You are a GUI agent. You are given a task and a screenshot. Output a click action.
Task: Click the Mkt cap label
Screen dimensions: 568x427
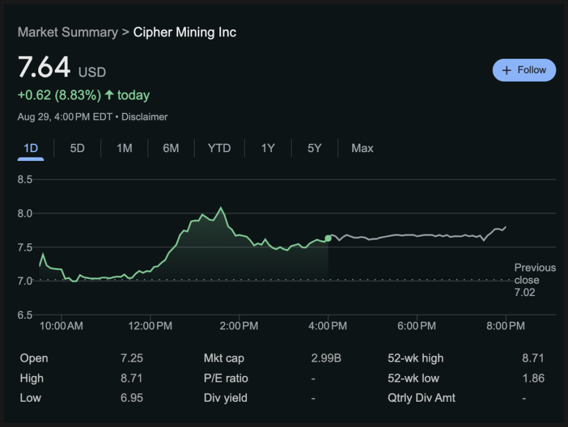coord(224,358)
